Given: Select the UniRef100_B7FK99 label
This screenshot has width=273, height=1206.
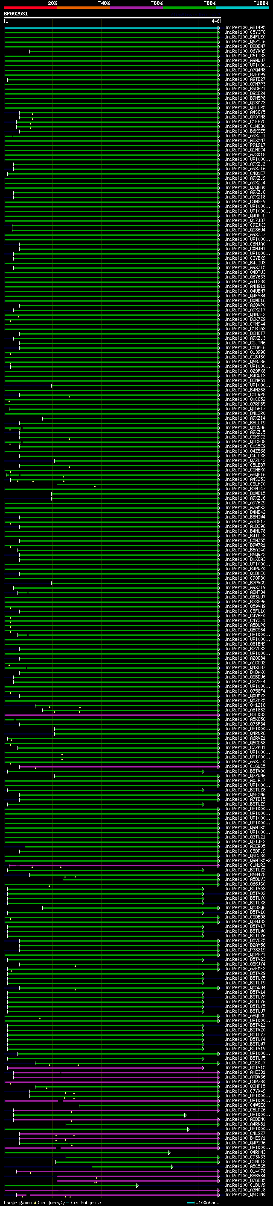Looking at the screenshot, I should [245, 74].
